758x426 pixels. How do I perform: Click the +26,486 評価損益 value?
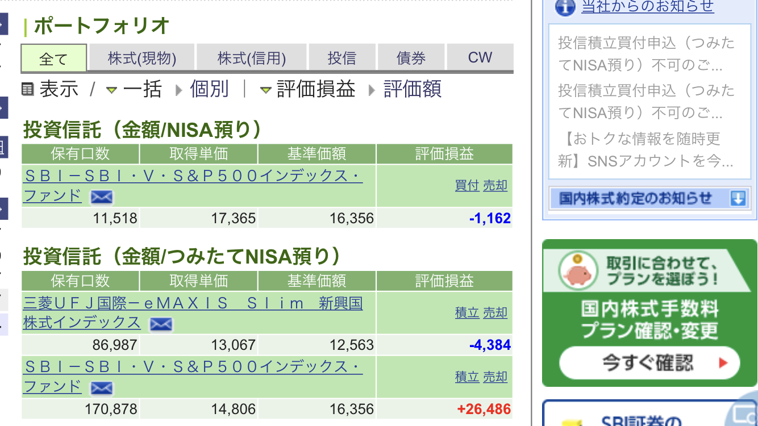click(x=484, y=409)
